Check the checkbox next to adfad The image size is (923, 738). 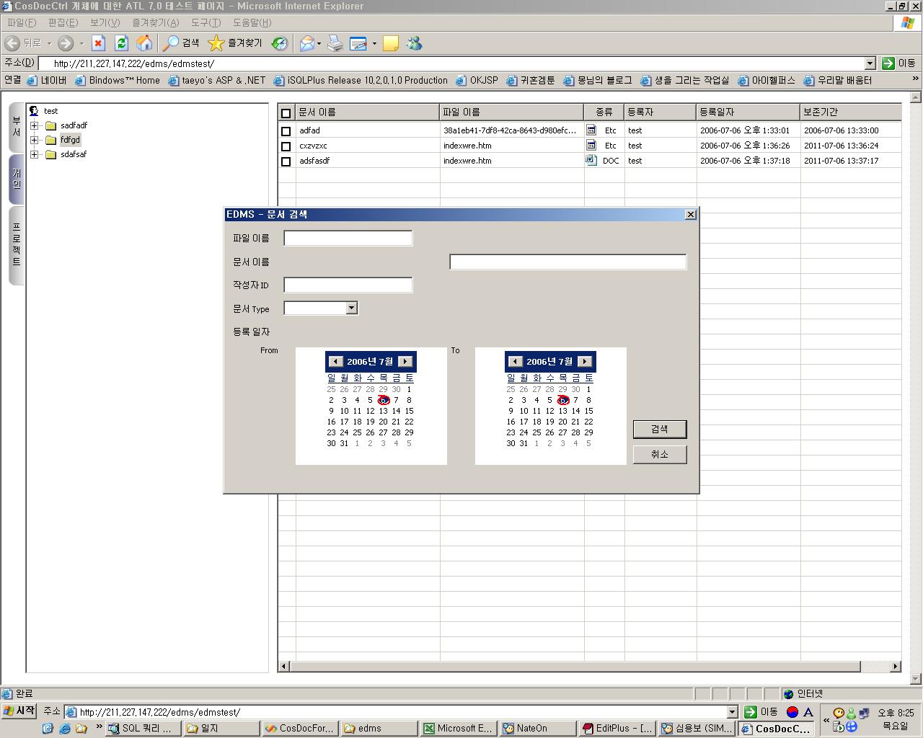click(x=286, y=130)
